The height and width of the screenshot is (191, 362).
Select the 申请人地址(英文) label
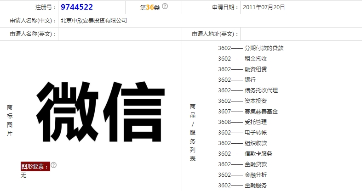215,34
